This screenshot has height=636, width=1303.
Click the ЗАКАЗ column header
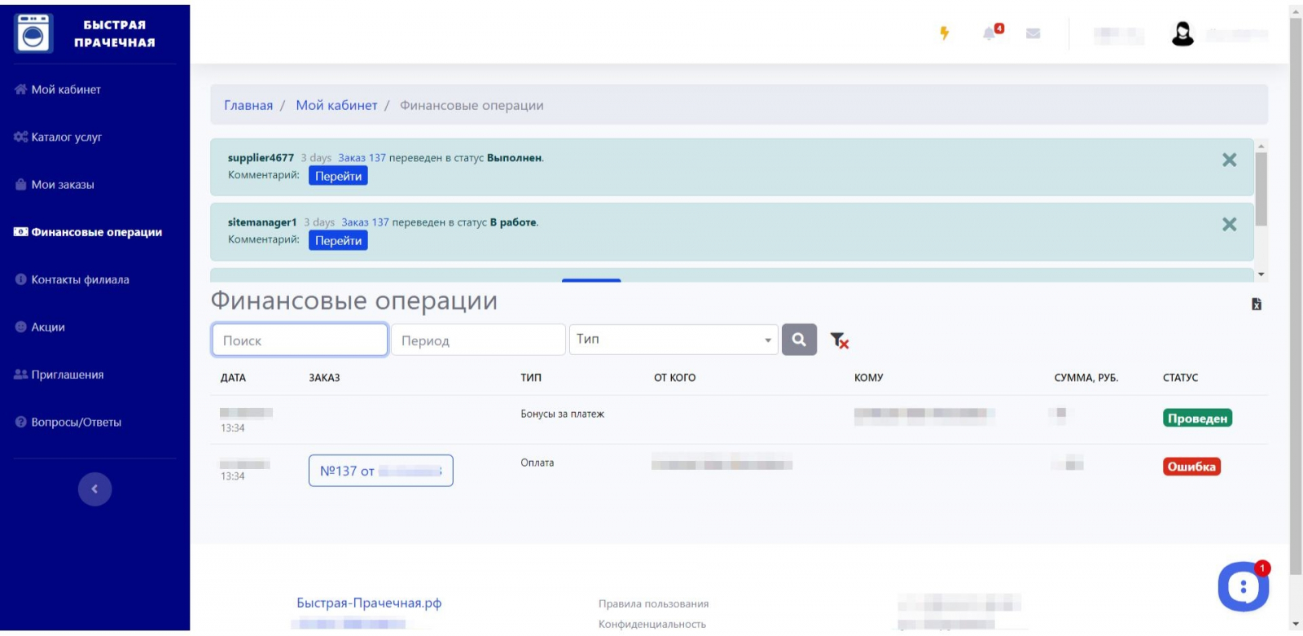324,378
